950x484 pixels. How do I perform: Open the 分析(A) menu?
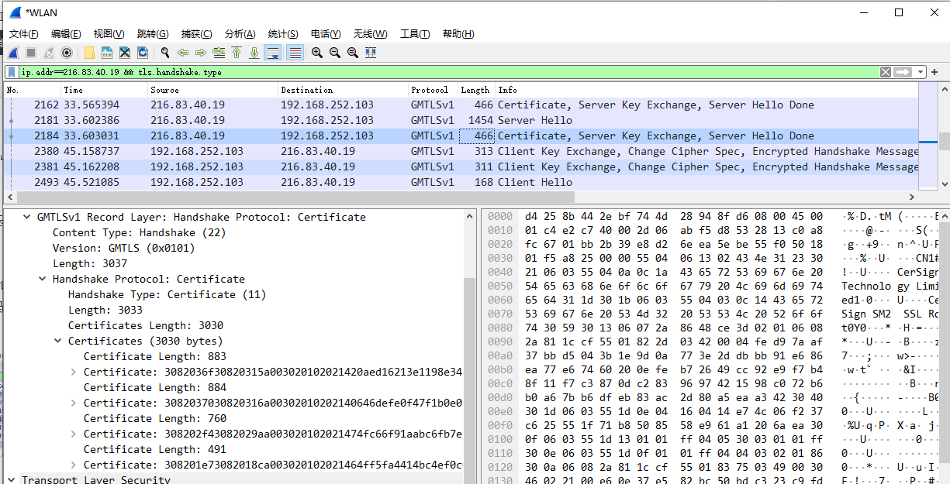240,34
